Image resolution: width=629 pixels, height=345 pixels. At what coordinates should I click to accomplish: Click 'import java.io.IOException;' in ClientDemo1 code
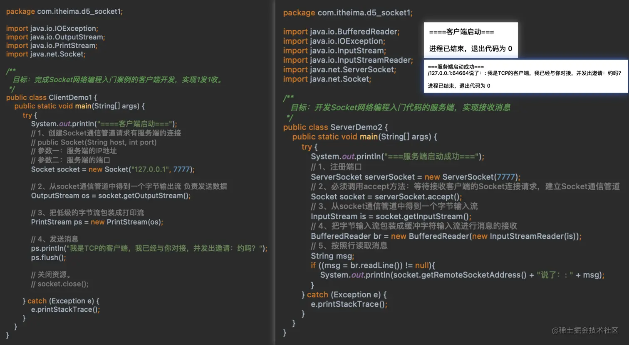(x=52, y=28)
